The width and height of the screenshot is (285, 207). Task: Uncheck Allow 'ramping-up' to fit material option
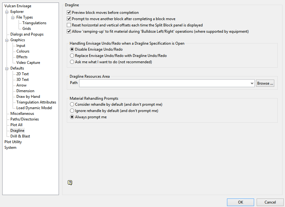click(69, 31)
